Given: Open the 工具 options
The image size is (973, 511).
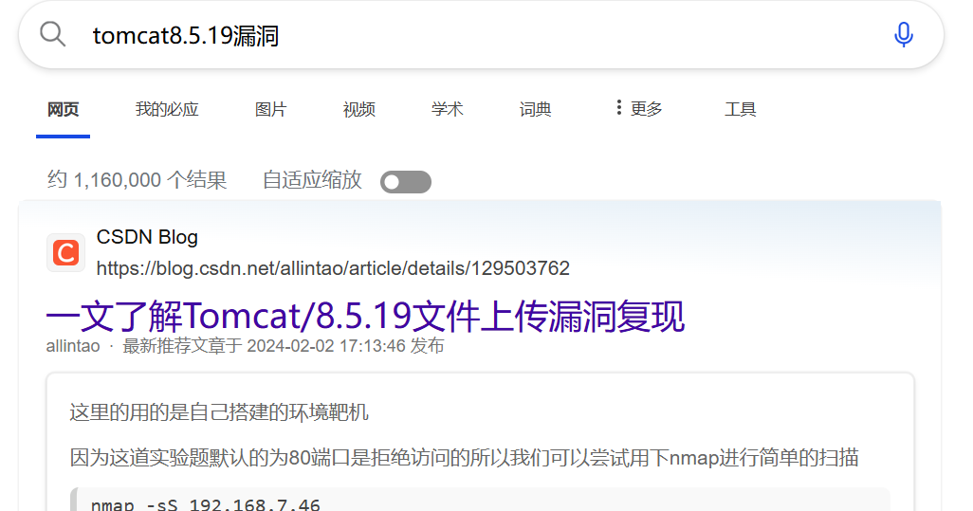Looking at the screenshot, I should click(741, 110).
